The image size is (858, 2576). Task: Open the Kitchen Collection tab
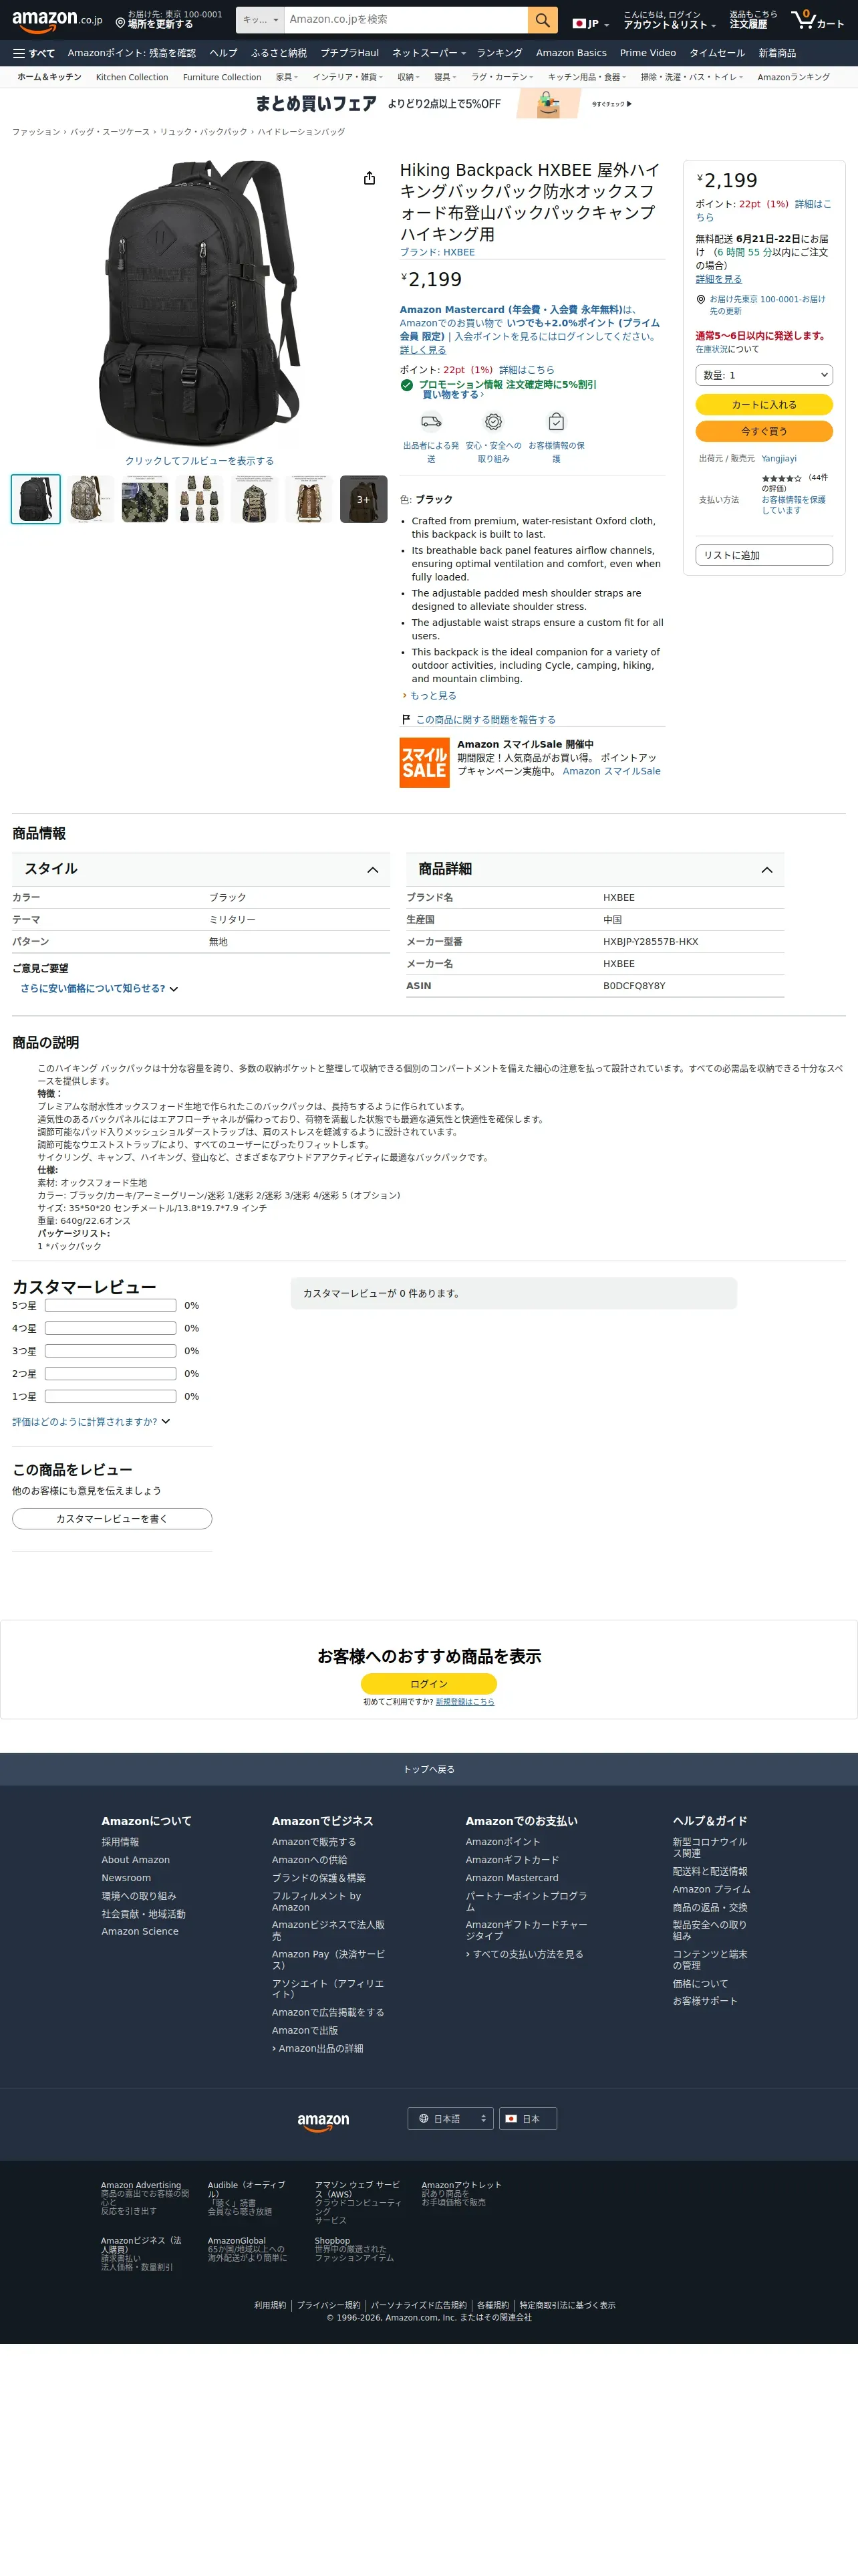(132, 77)
